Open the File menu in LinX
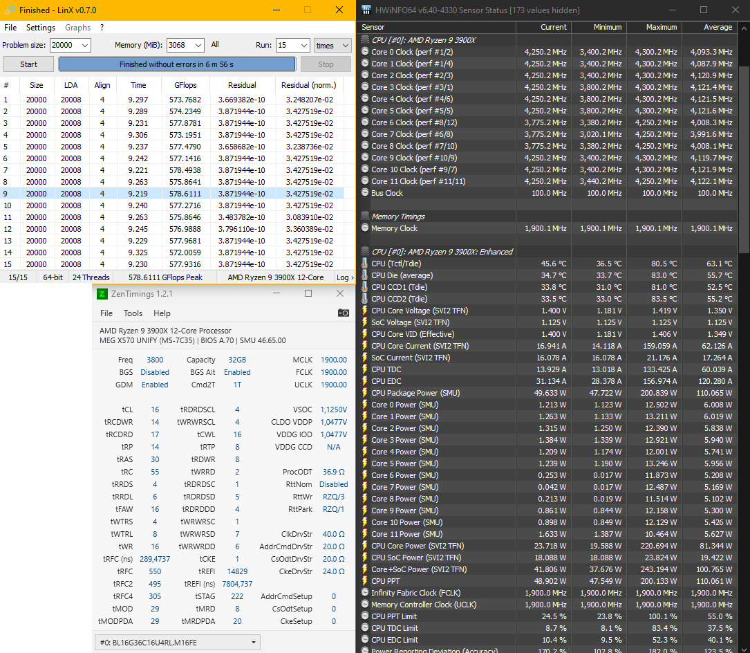The image size is (750, 653). click(10, 28)
